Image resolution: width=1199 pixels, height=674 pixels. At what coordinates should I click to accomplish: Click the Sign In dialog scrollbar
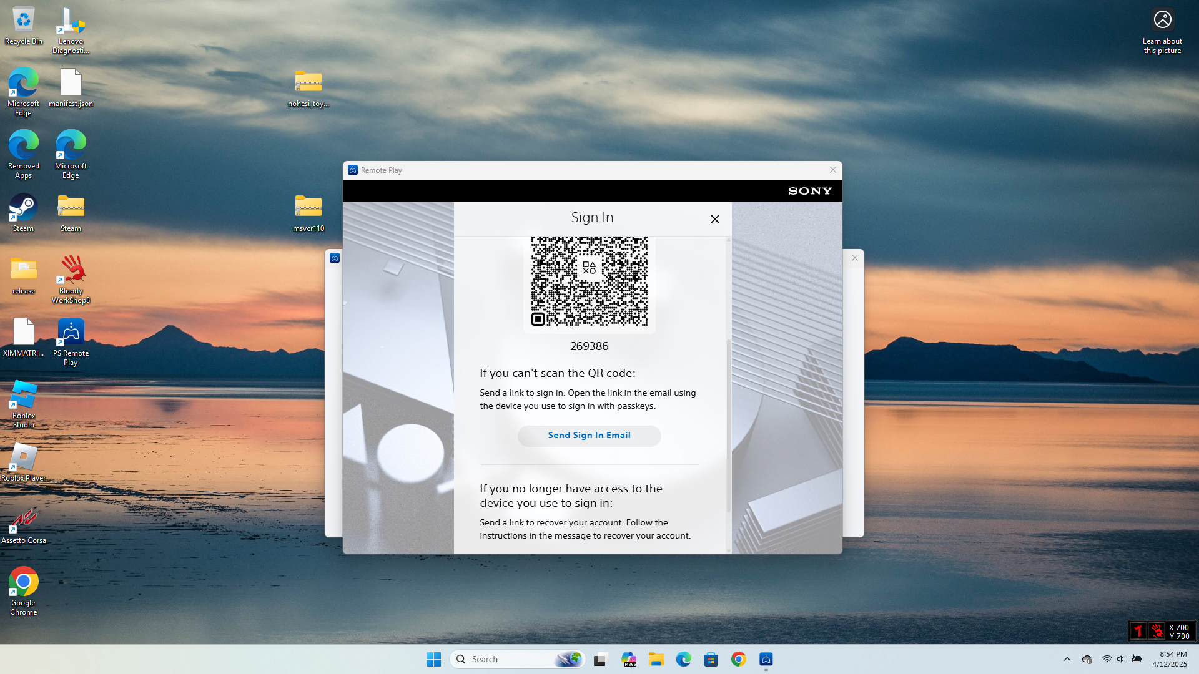728,426
